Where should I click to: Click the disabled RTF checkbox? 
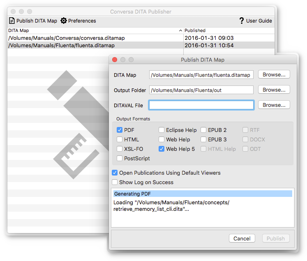tap(245, 130)
